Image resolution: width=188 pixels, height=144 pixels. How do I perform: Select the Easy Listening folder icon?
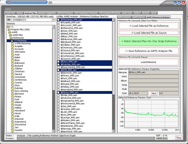13,91
